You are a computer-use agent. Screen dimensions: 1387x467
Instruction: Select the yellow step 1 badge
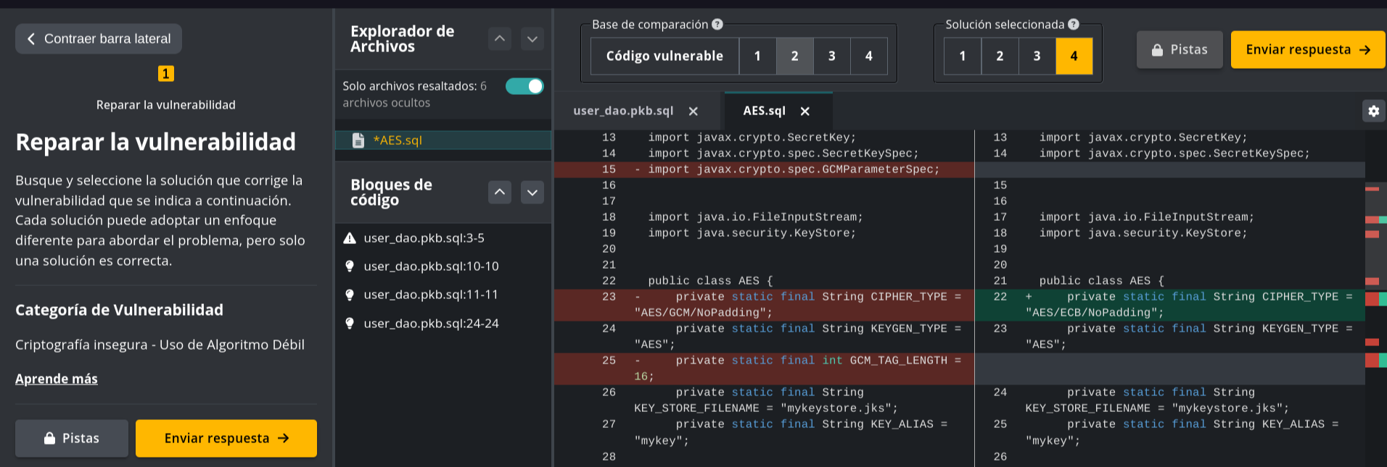pos(165,73)
